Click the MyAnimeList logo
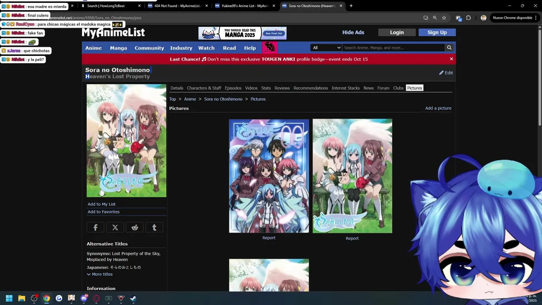This screenshot has height=305, width=542. coord(113,33)
